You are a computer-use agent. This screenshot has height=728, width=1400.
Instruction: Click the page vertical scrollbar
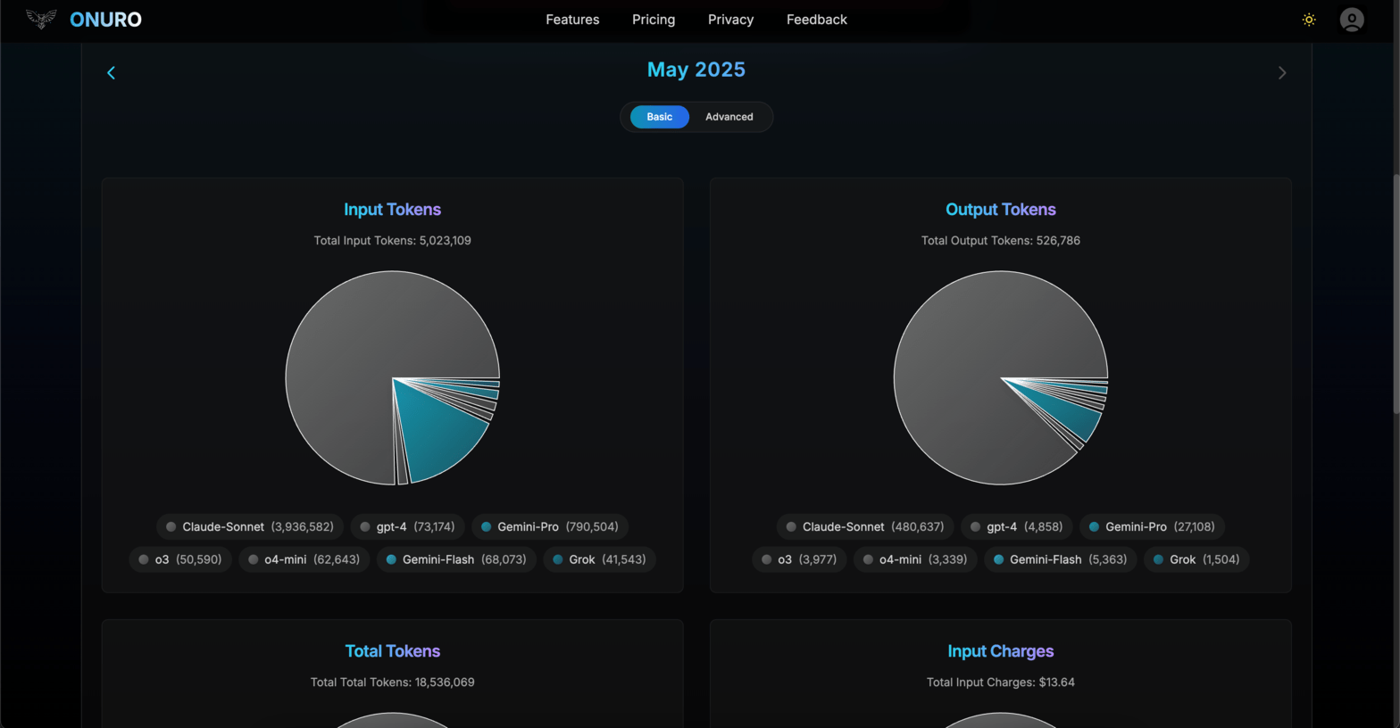[x=1396, y=294]
